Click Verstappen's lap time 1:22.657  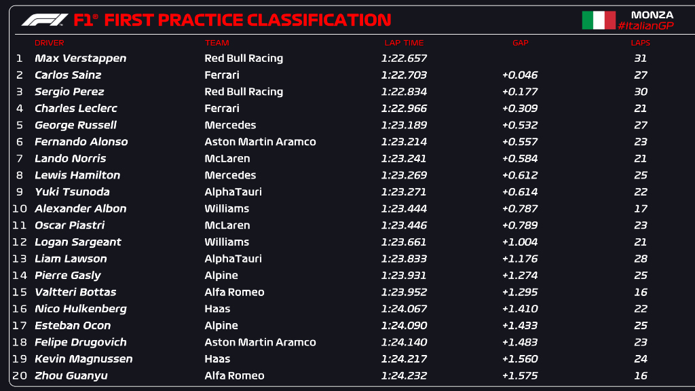(x=404, y=58)
